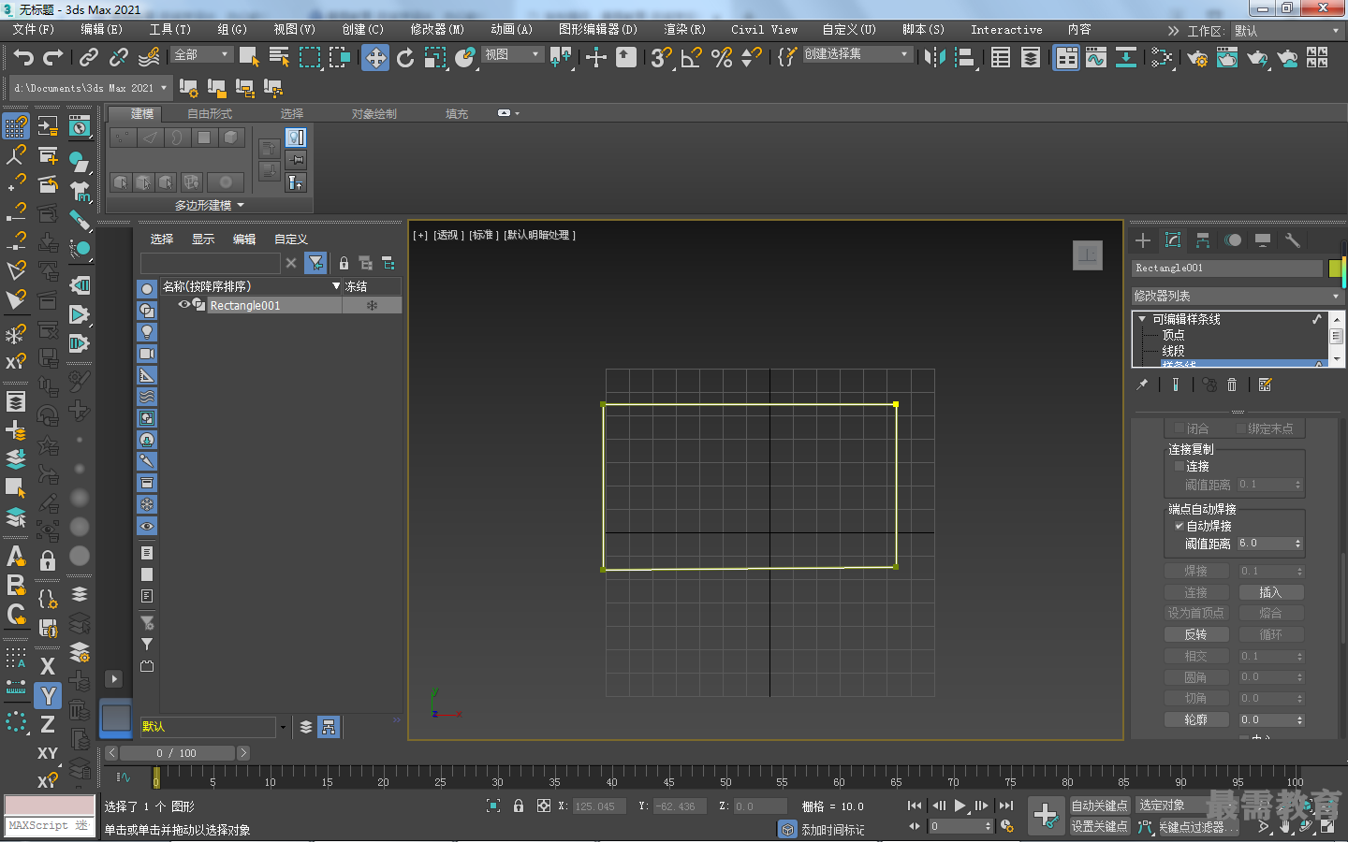The width and height of the screenshot is (1348, 842).
Task: Select 线段 sub-object level in stack
Action: (1173, 351)
